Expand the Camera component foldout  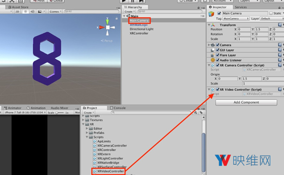coord(209,45)
